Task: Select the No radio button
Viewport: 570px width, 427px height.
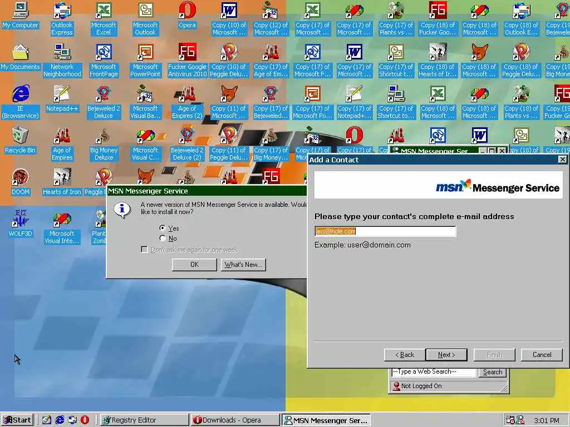Action: [162, 238]
